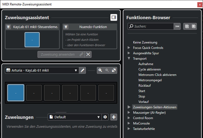Click the pencil edit icon beside KayLab 61 mkII
Screen dimensions: 203x138
pos(83,70)
